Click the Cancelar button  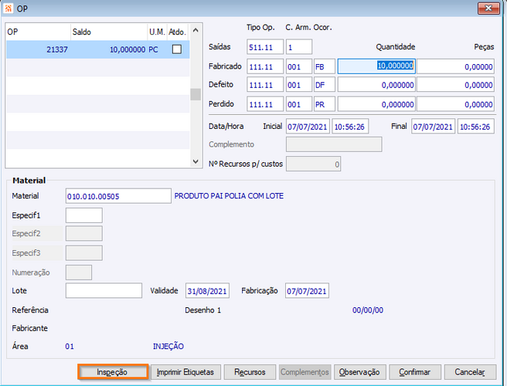(470, 372)
